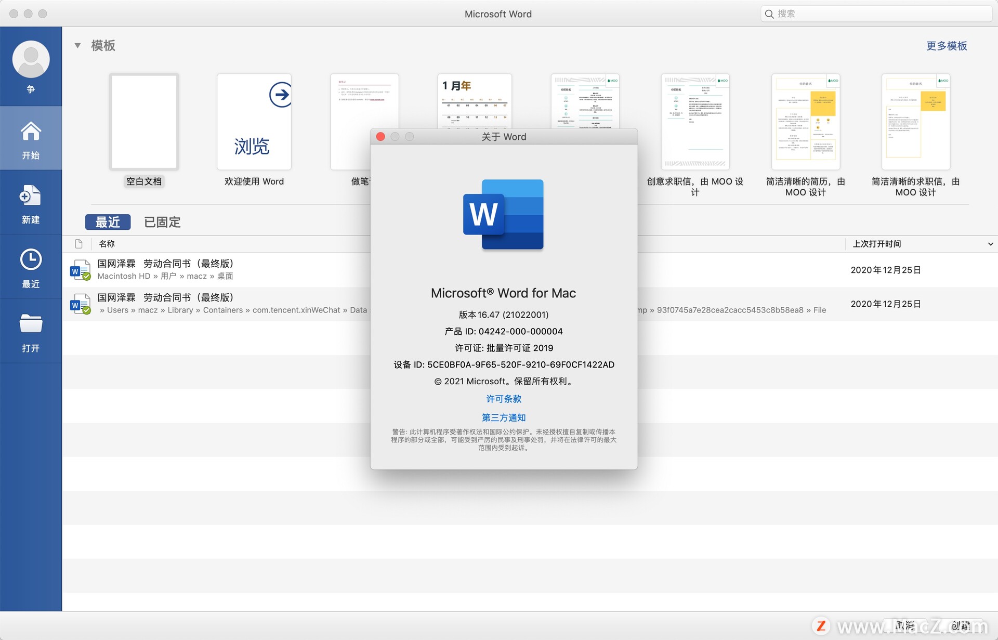998x640 pixels.
Task: Open the 打开 folder sidebar icon
Action: 31,323
